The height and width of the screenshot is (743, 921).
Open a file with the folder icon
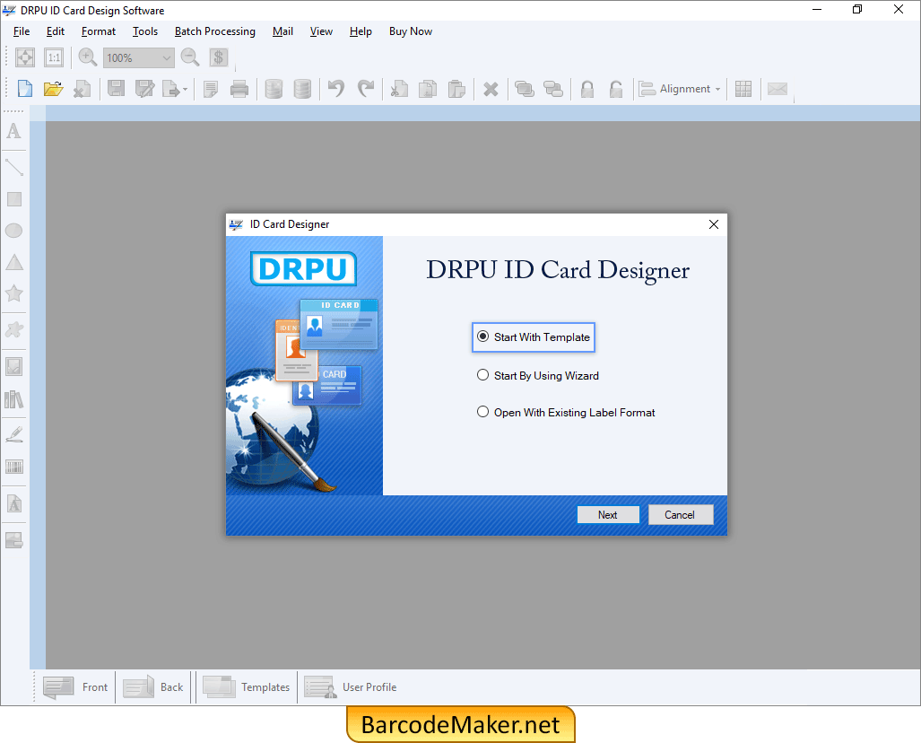[54, 89]
